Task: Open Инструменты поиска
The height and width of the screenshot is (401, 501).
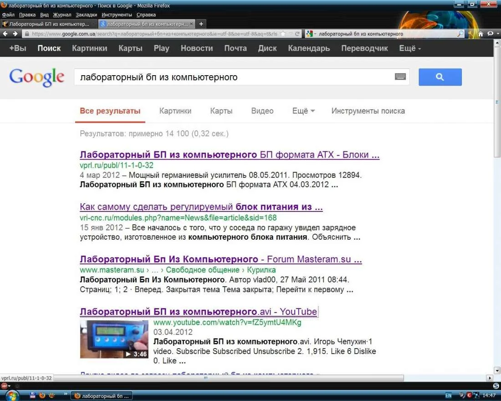Action: tap(368, 111)
